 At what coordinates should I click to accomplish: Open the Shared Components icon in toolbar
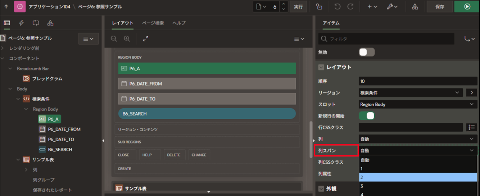point(415,6)
